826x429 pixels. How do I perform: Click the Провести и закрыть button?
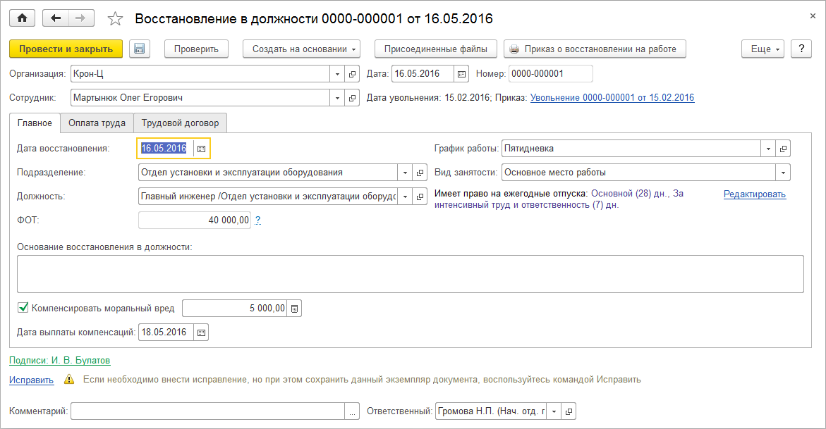pyautogui.click(x=66, y=49)
